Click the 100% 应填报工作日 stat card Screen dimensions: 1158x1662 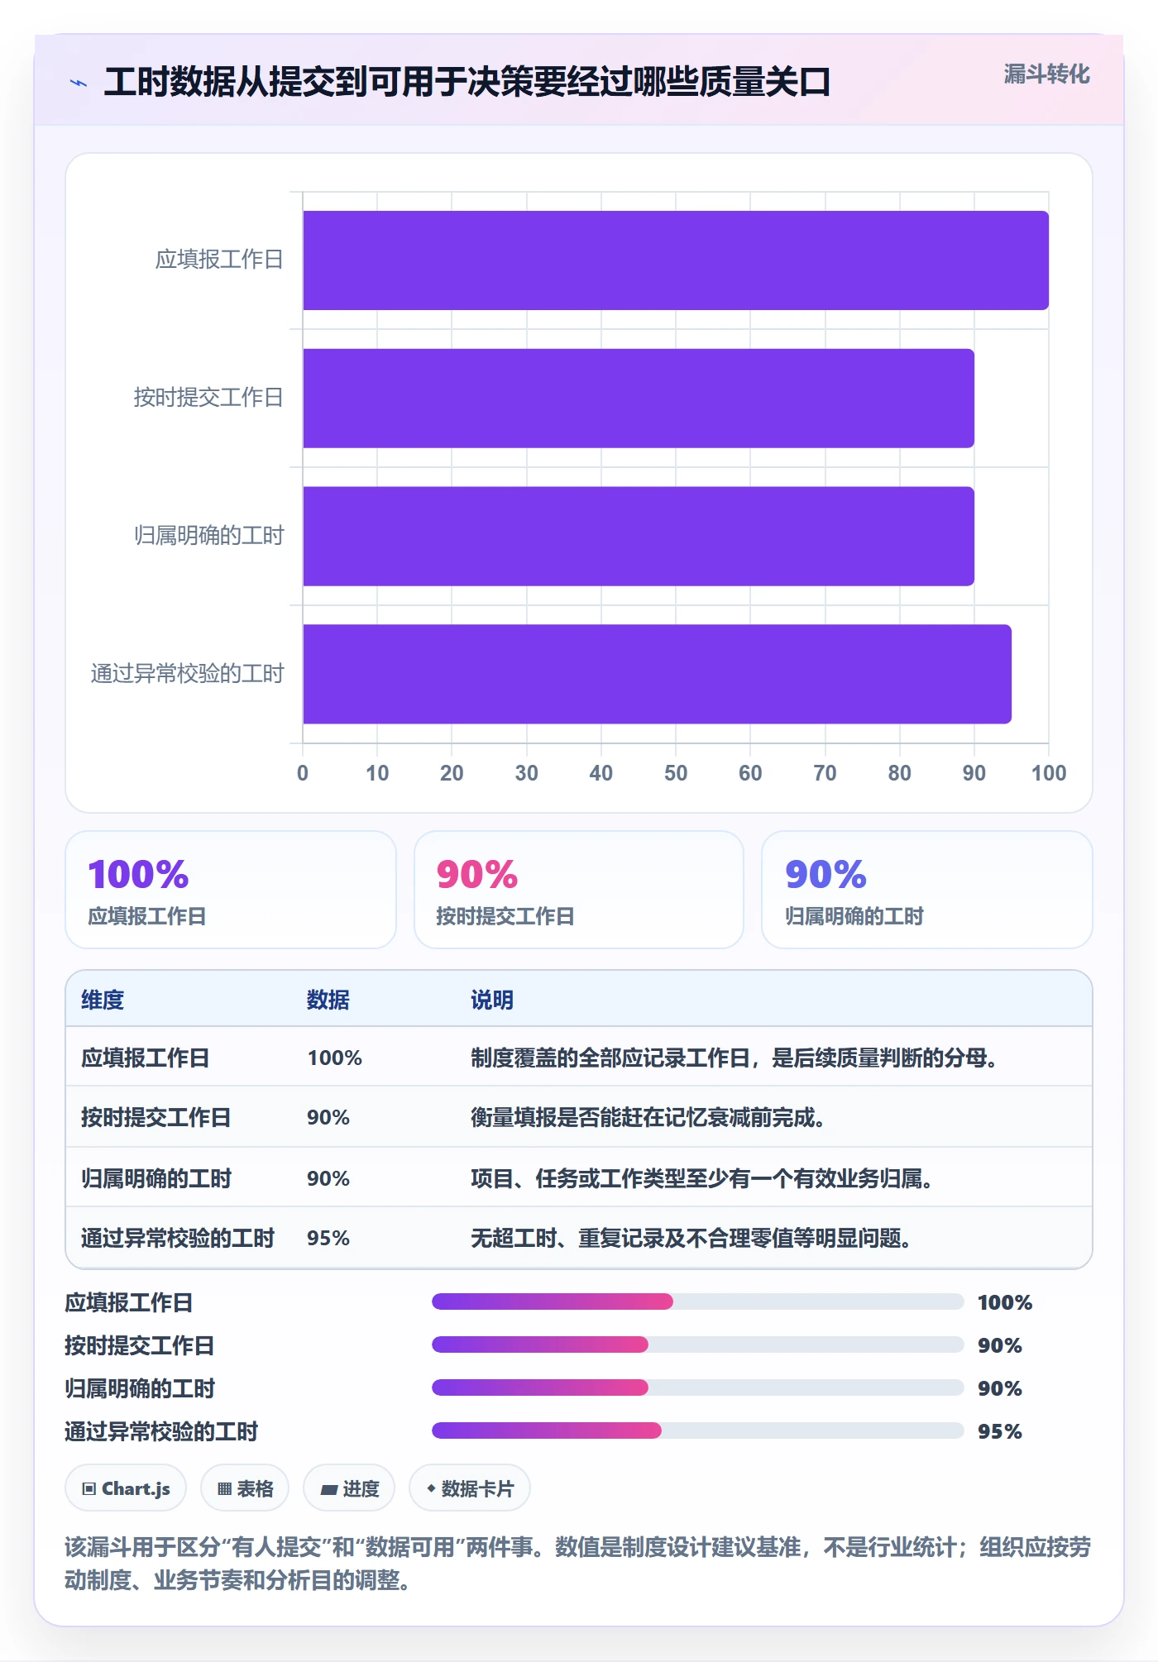coord(231,890)
